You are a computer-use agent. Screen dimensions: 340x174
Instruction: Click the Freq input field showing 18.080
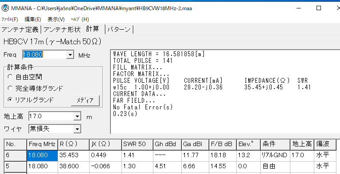[x=44, y=55]
